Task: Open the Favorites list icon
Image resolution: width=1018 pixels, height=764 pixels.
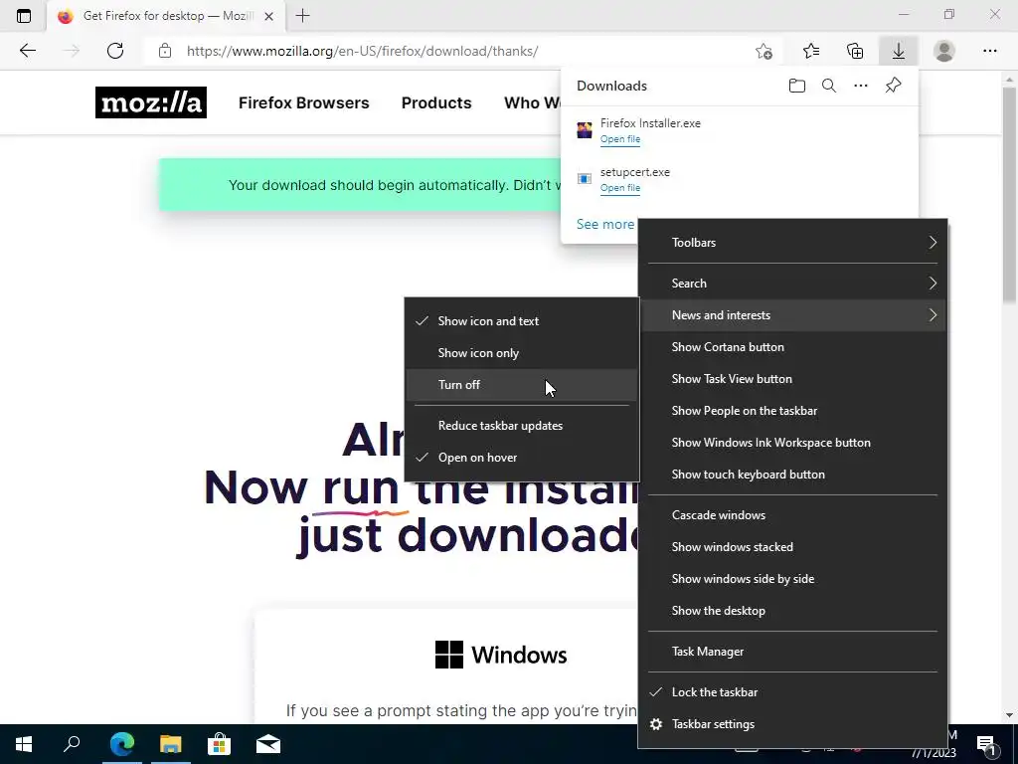Action: pyautogui.click(x=811, y=51)
